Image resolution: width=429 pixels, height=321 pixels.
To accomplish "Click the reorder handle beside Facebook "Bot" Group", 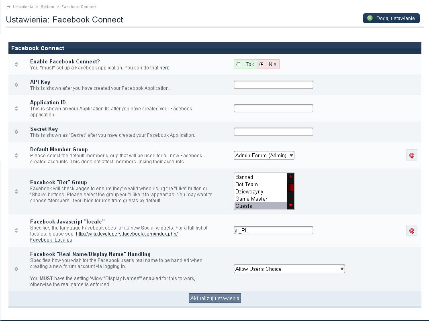I will pos(16,191).
